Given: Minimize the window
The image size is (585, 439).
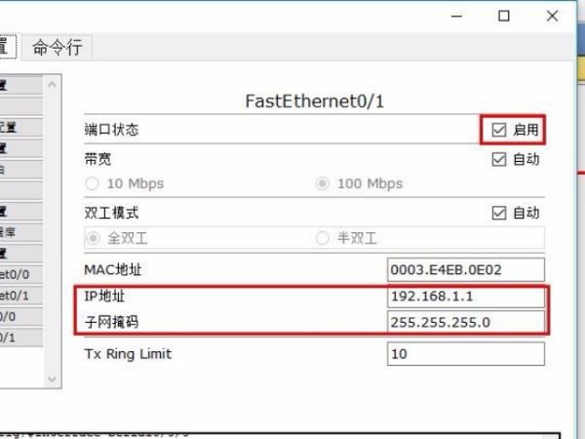Looking at the screenshot, I should (456, 16).
